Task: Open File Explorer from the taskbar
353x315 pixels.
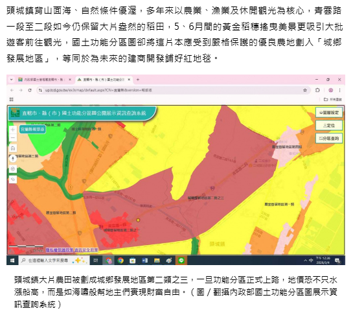Action: point(157,261)
